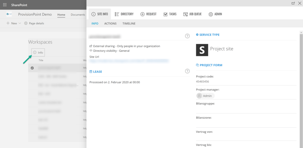303x148 pixels.
Task: Click the Lease heading
Action: click(x=96, y=71)
